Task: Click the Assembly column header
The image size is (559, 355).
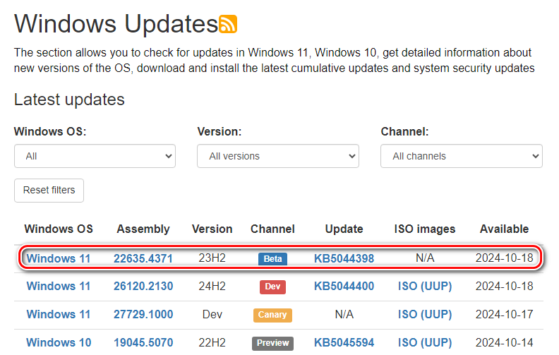Action: click(x=143, y=229)
